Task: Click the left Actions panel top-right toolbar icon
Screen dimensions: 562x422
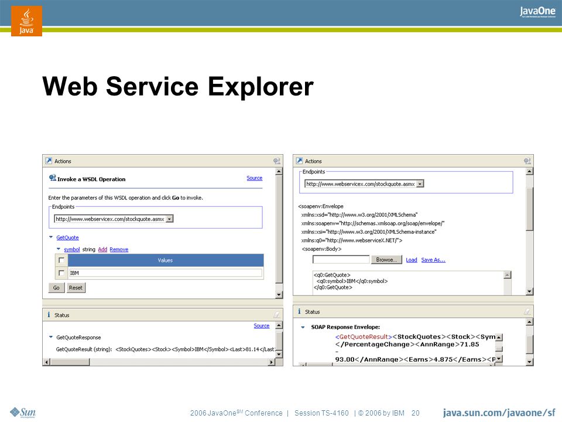Action: coord(276,161)
